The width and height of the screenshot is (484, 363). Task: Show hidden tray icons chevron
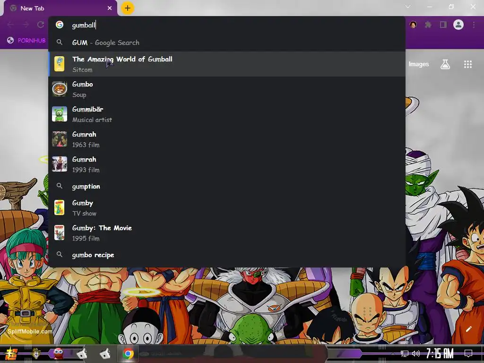click(393, 354)
